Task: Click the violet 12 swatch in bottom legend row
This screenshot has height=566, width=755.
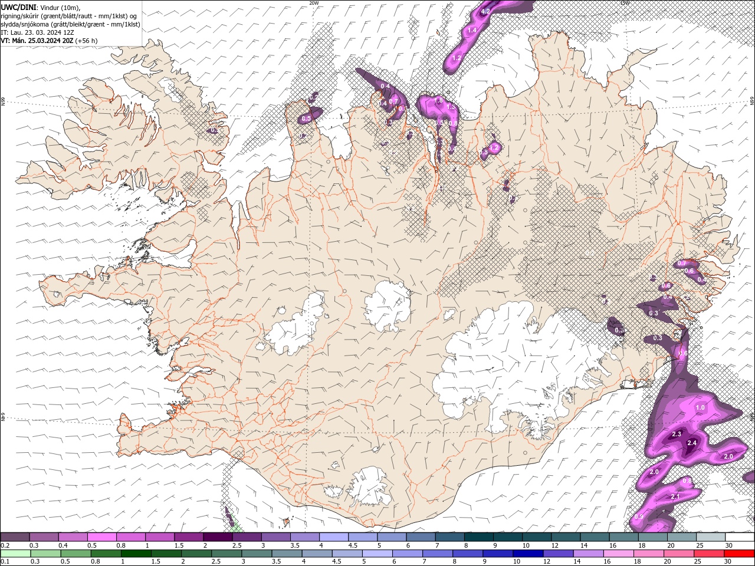Action: pyautogui.click(x=558, y=554)
